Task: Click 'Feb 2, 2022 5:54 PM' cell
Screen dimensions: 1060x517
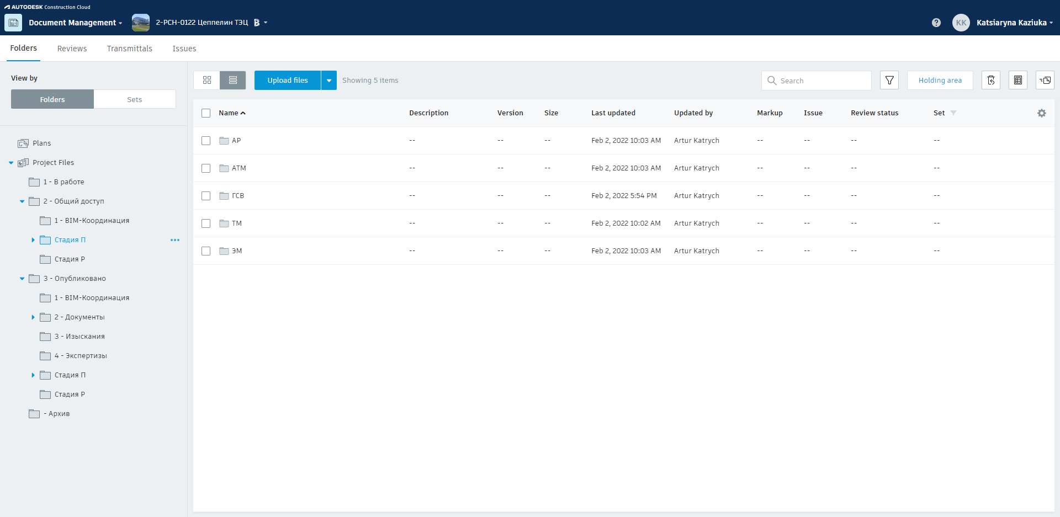Action: tap(624, 196)
